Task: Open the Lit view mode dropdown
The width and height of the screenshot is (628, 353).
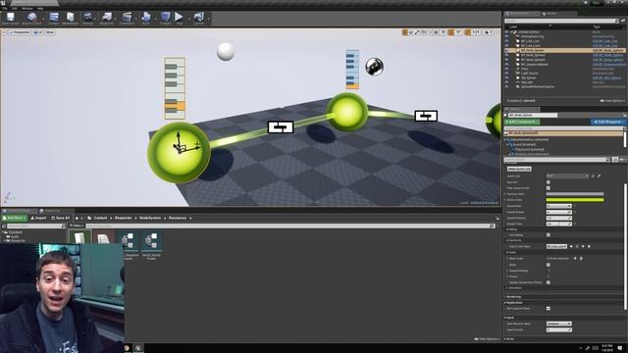Action: pyautogui.click(x=38, y=32)
